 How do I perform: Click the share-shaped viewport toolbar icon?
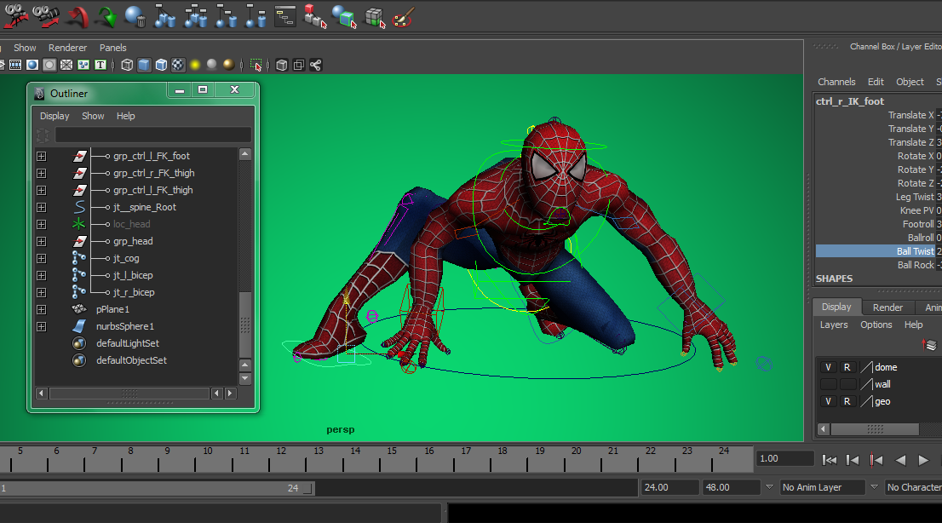coord(315,65)
